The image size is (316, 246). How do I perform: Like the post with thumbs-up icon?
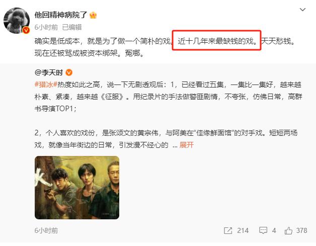(x=288, y=230)
